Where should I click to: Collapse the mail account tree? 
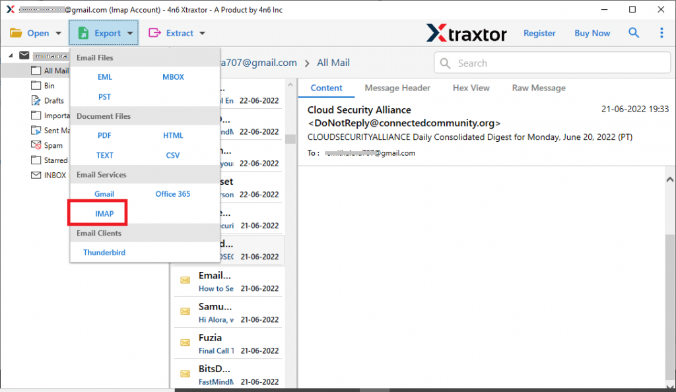(12, 55)
